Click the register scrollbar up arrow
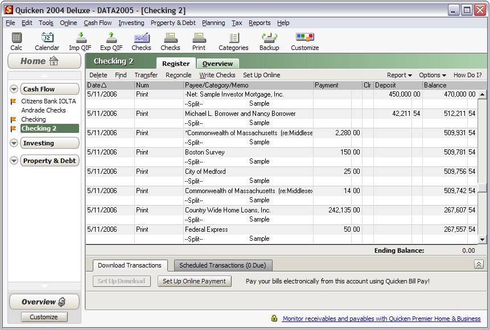Viewport: 490px width, 330px height. (482, 94)
